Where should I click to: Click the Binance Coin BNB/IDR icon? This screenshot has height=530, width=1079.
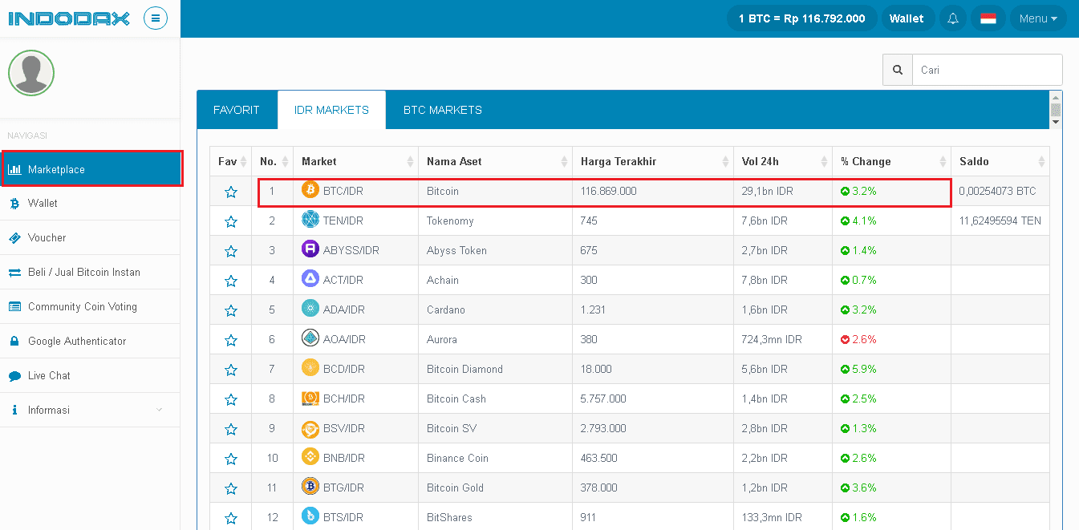(x=310, y=457)
